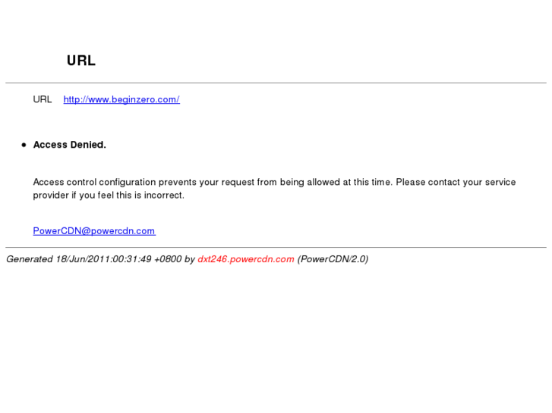Click the +0800 timezone offset text

pyautogui.click(x=168, y=259)
